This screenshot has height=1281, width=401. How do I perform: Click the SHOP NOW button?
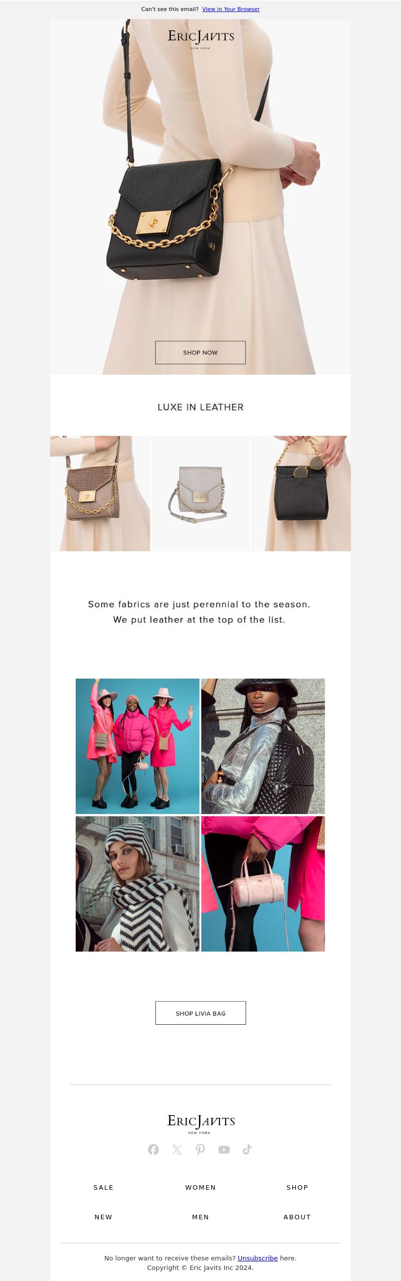click(x=200, y=353)
